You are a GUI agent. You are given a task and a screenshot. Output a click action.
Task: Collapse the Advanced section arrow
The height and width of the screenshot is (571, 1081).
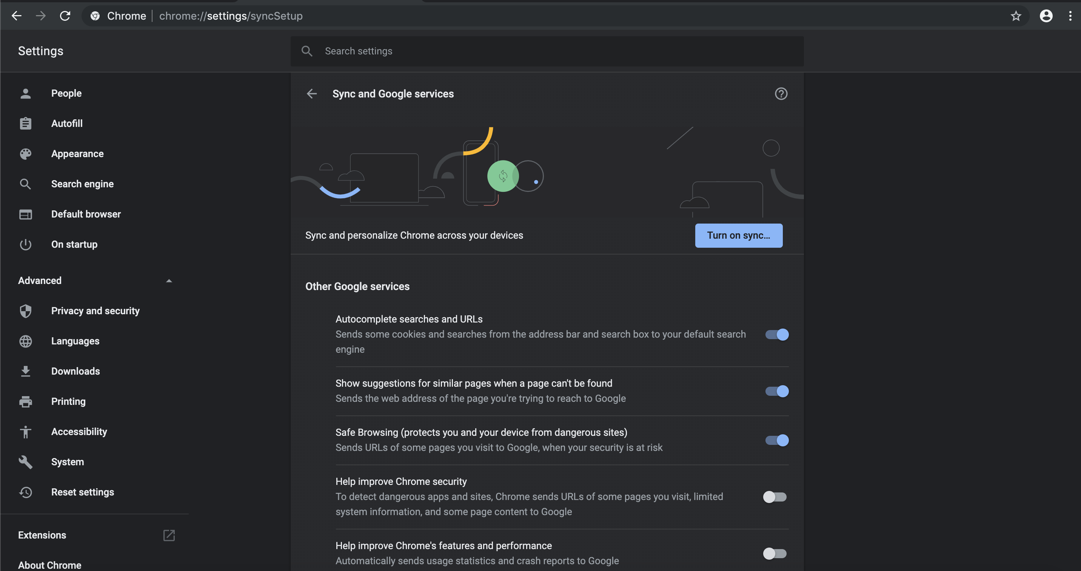pyautogui.click(x=169, y=281)
